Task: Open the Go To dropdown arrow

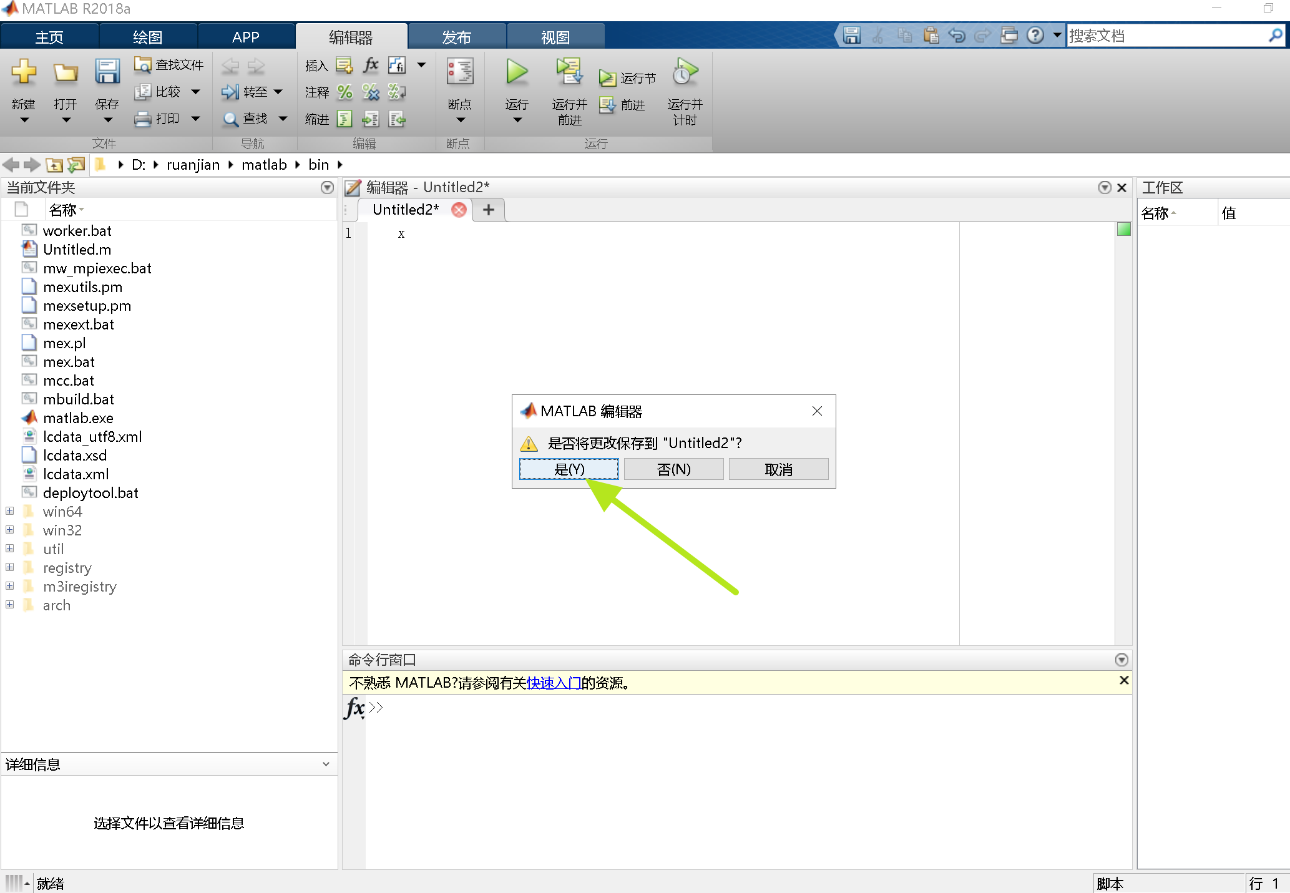Action: (278, 92)
